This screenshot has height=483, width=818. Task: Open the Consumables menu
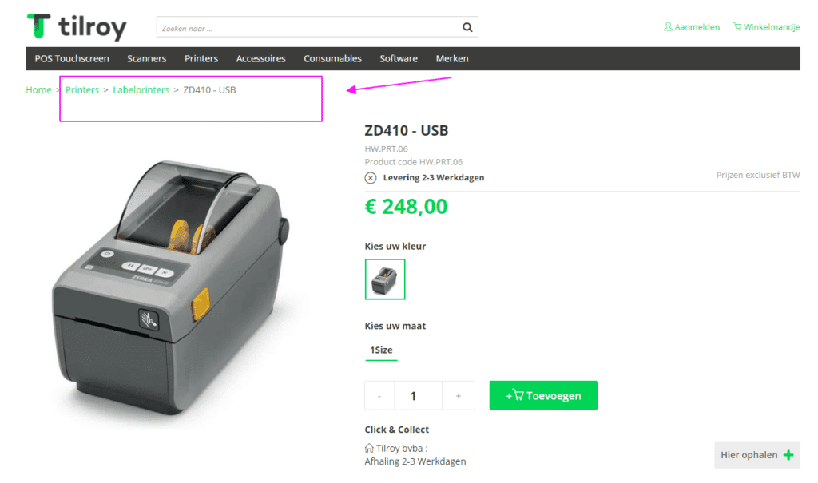pos(333,59)
